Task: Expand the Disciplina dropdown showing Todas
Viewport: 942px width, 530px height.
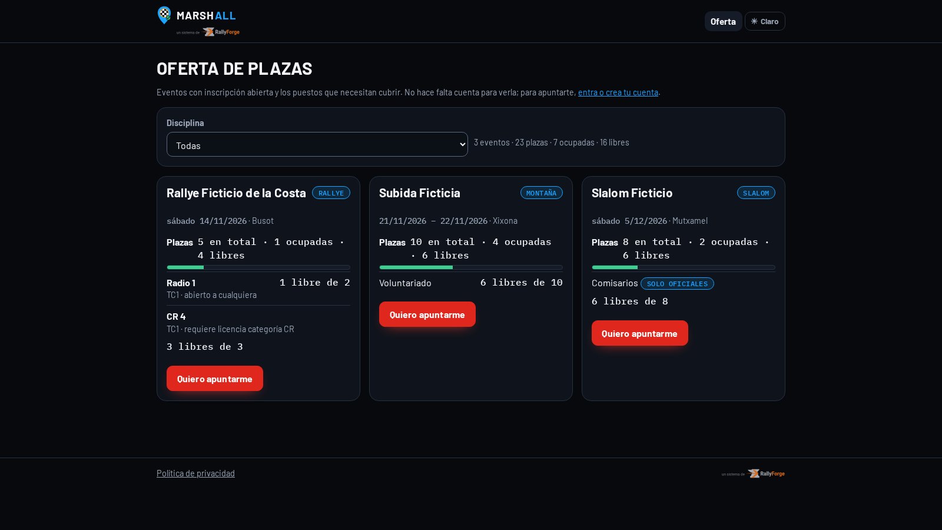Action: (317, 144)
